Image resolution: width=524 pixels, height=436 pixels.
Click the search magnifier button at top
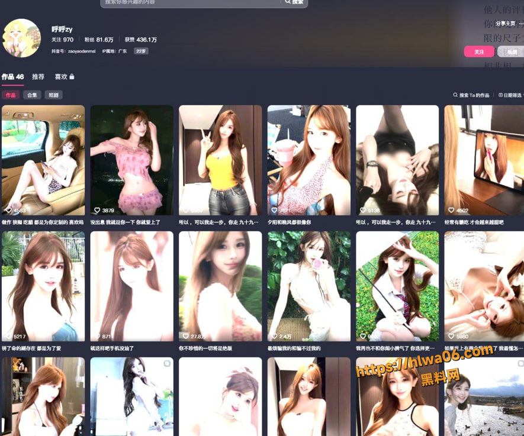tap(294, 2)
